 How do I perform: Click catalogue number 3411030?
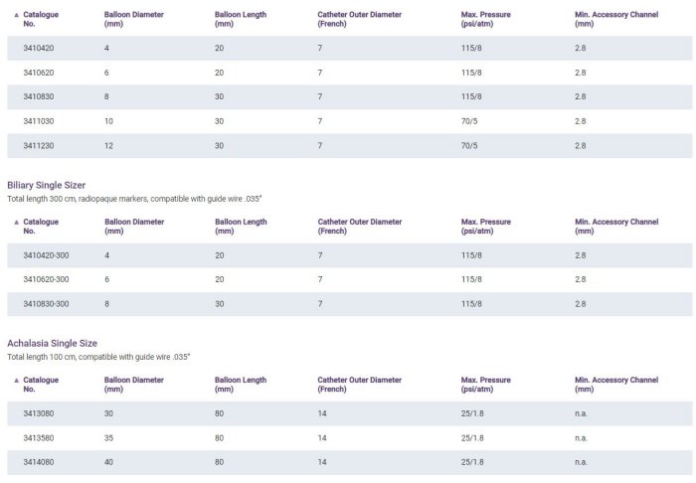pyautogui.click(x=37, y=121)
